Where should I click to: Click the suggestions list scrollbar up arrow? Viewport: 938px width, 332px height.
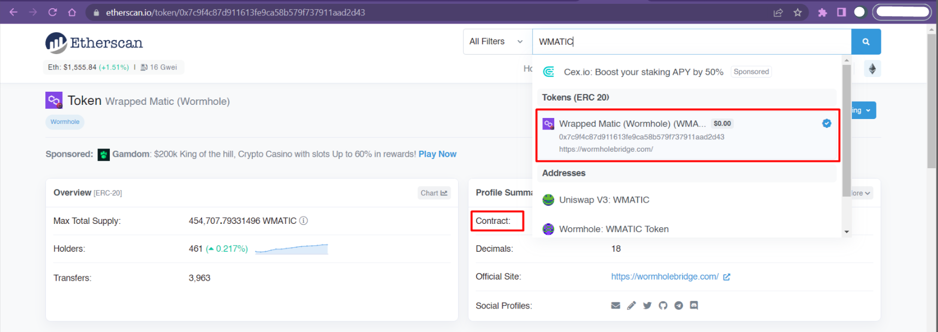pyautogui.click(x=846, y=60)
